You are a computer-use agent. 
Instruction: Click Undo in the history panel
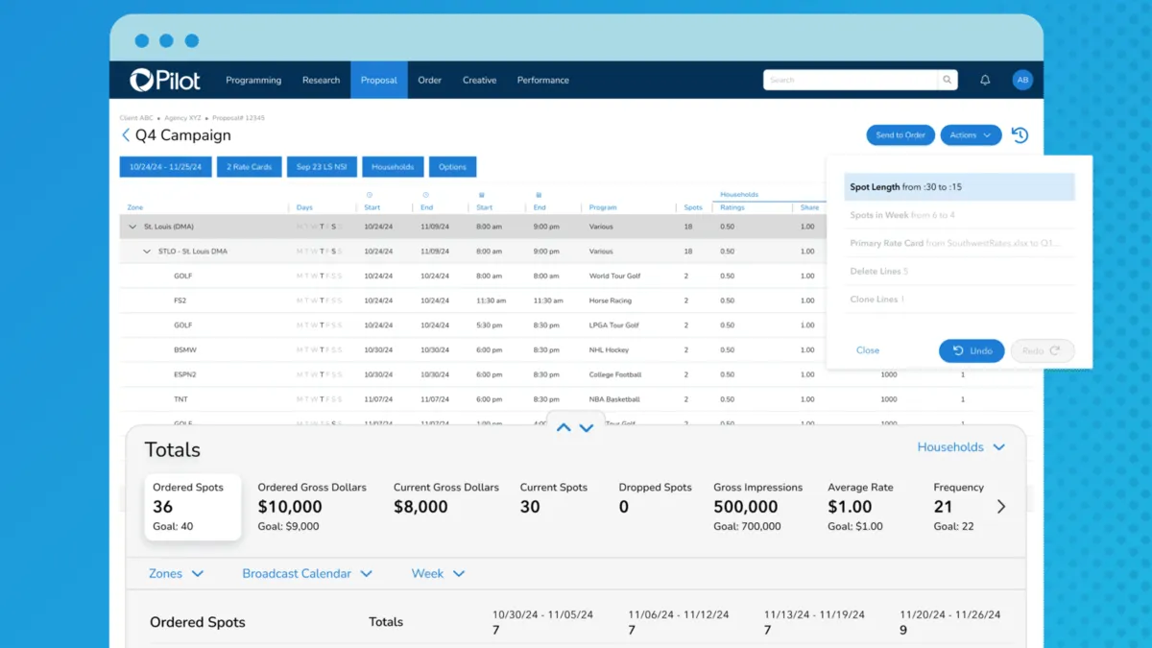coord(972,350)
